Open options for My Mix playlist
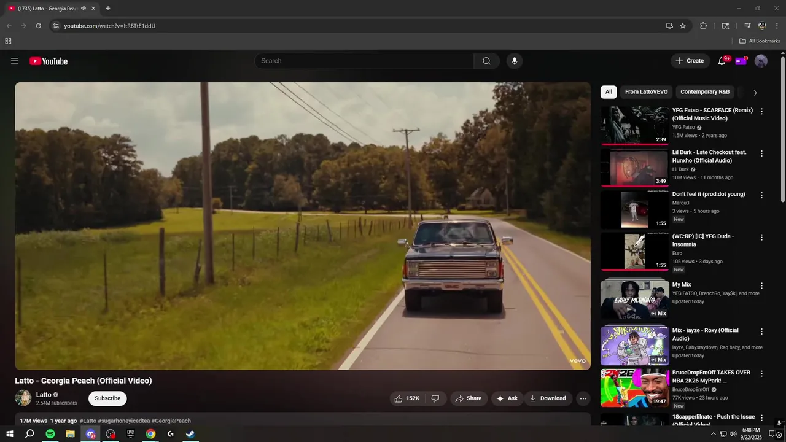The height and width of the screenshot is (442, 786). (x=762, y=285)
